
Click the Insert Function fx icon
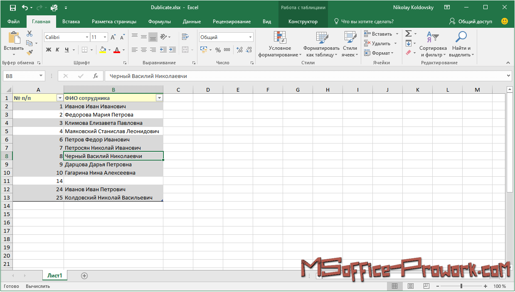(x=96, y=76)
